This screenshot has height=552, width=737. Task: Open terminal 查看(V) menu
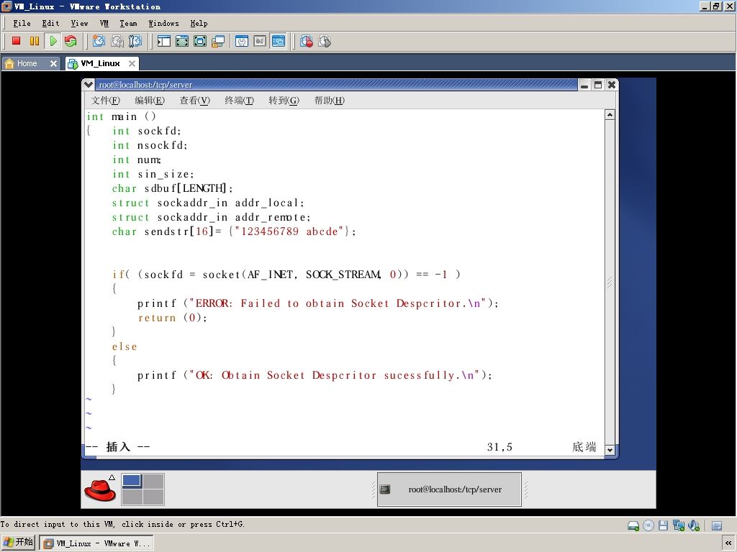194,101
